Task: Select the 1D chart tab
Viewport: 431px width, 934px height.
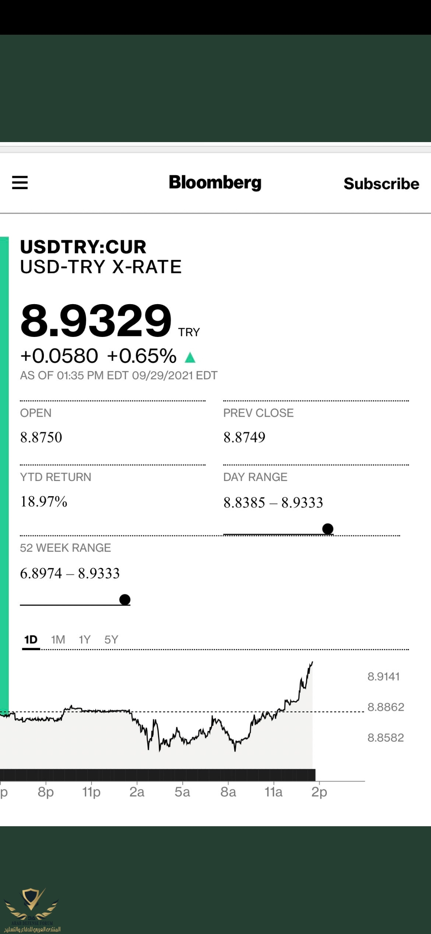Action: (31, 640)
